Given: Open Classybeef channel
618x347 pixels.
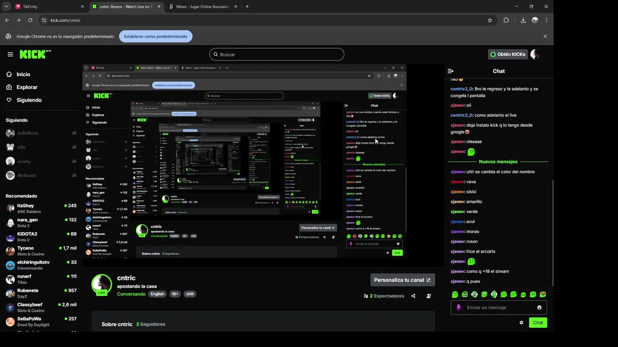Looking at the screenshot, I should click(41, 307).
